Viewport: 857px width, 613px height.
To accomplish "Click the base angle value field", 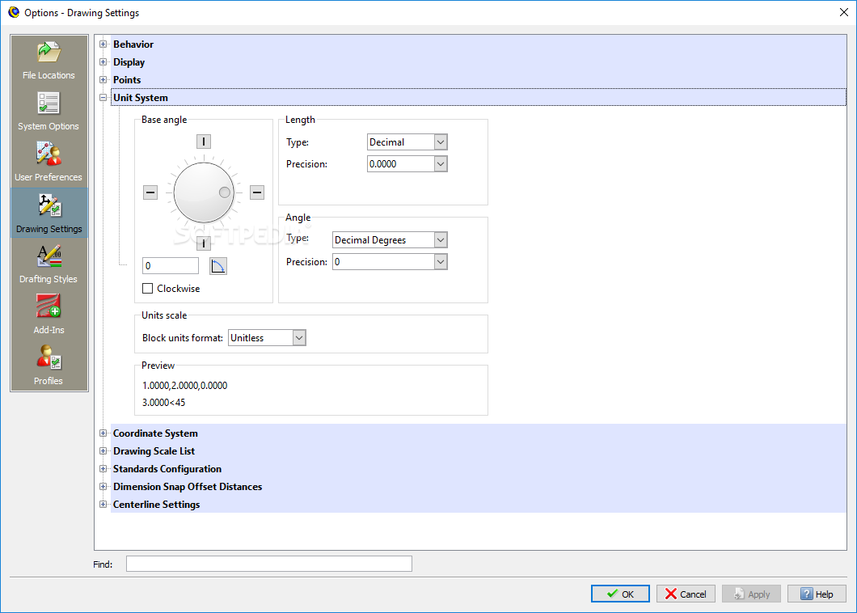I will (171, 266).
